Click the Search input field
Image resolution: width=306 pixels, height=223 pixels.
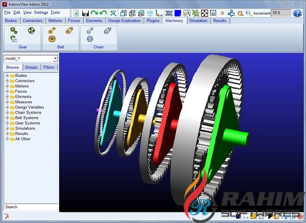[31, 207]
